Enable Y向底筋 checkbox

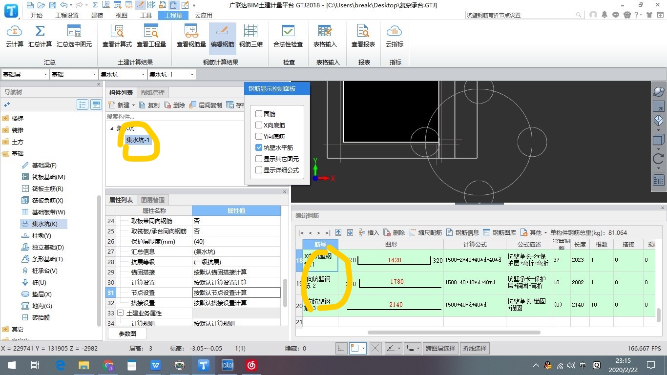(x=259, y=136)
